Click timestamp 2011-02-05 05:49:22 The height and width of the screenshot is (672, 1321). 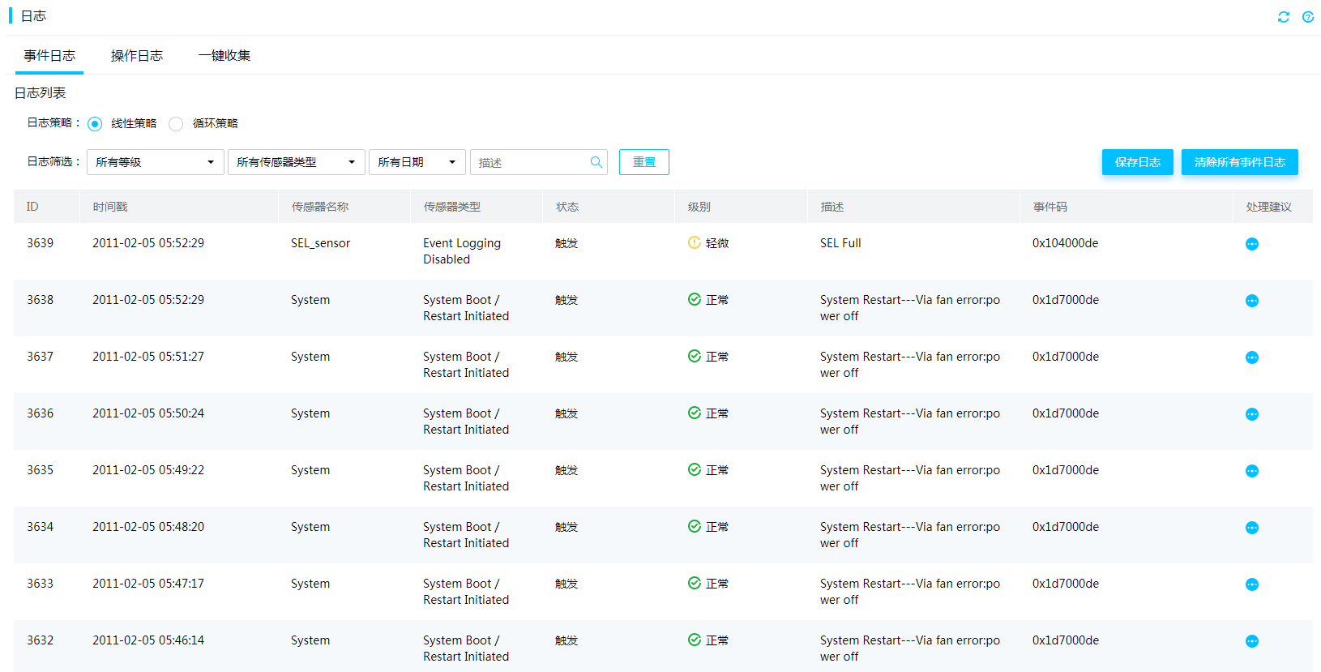coord(148,470)
